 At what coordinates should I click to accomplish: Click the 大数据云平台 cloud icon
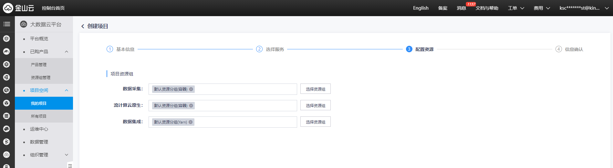pyautogui.click(x=24, y=24)
